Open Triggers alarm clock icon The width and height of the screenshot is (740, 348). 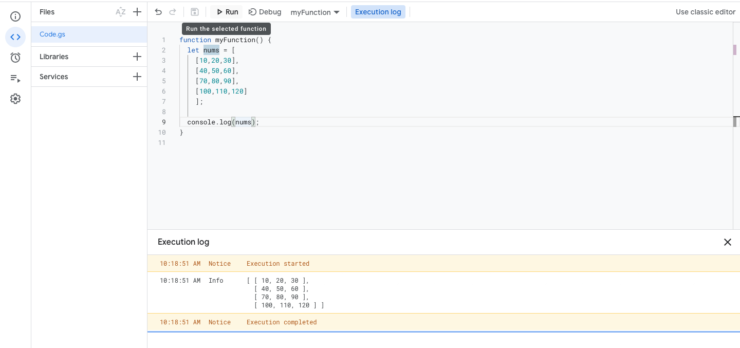(15, 58)
